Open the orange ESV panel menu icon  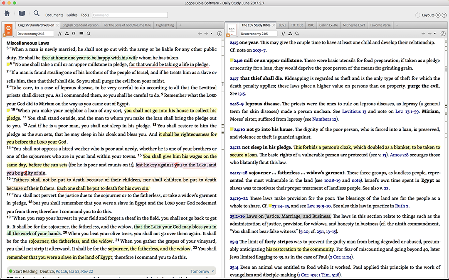click(x=9, y=30)
